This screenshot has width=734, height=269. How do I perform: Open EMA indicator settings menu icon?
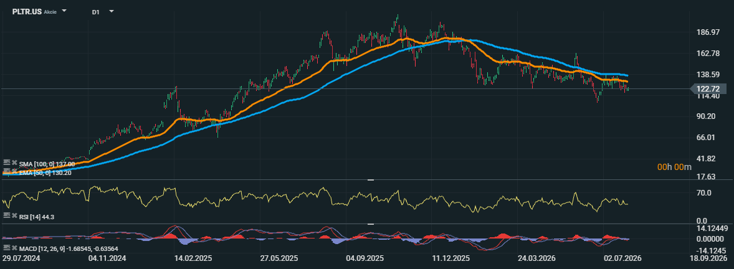click(x=7, y=172)
